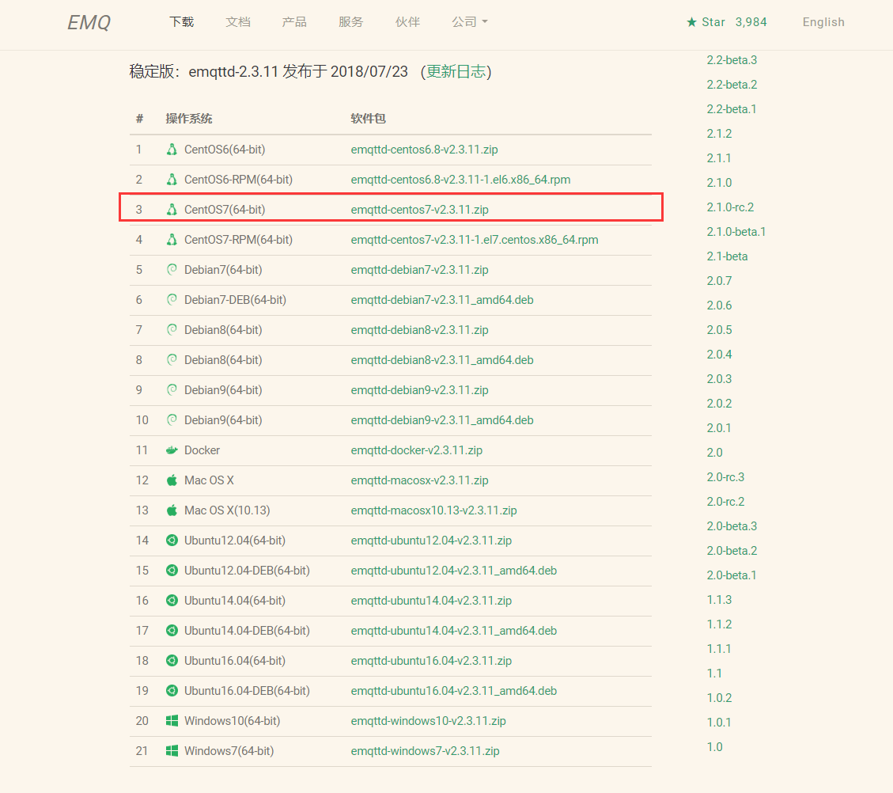Download emqttd-windows7-v2.3.11.zip
Screen dimensions: 893x793
coord(426,751)
